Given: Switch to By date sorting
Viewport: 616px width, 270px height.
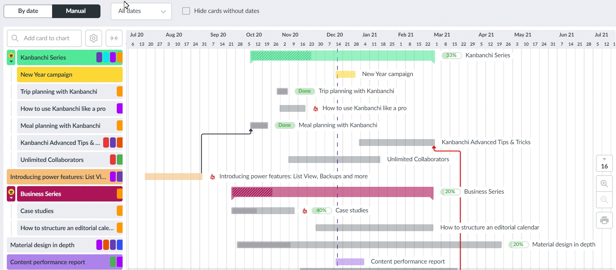Looking at the screenshot, I should tap(28, 11).
